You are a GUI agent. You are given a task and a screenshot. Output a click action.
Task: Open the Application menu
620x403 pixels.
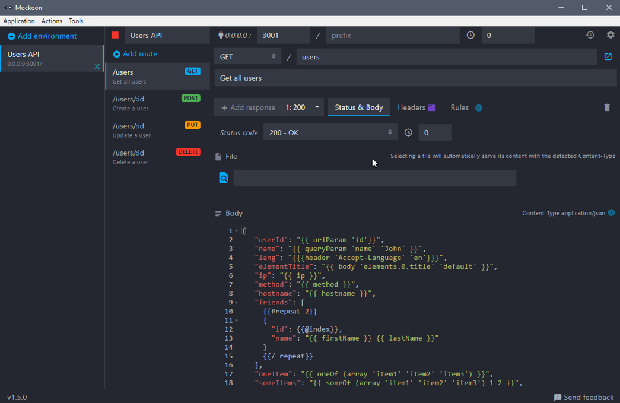pos(19,21)
